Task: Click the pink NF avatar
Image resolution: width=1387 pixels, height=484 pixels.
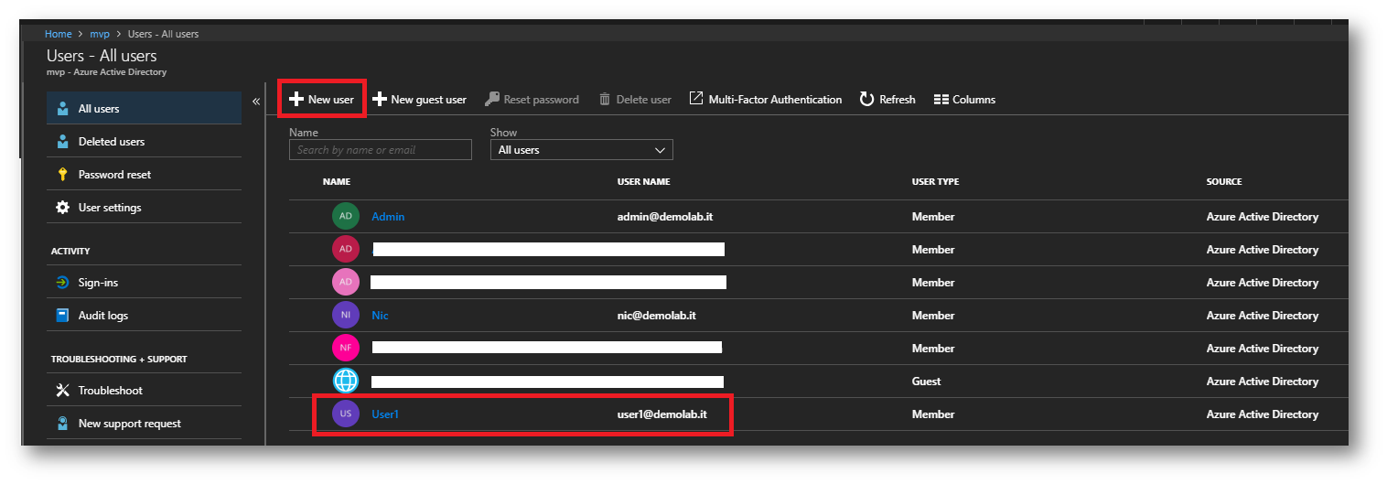Action: (346, 349)
